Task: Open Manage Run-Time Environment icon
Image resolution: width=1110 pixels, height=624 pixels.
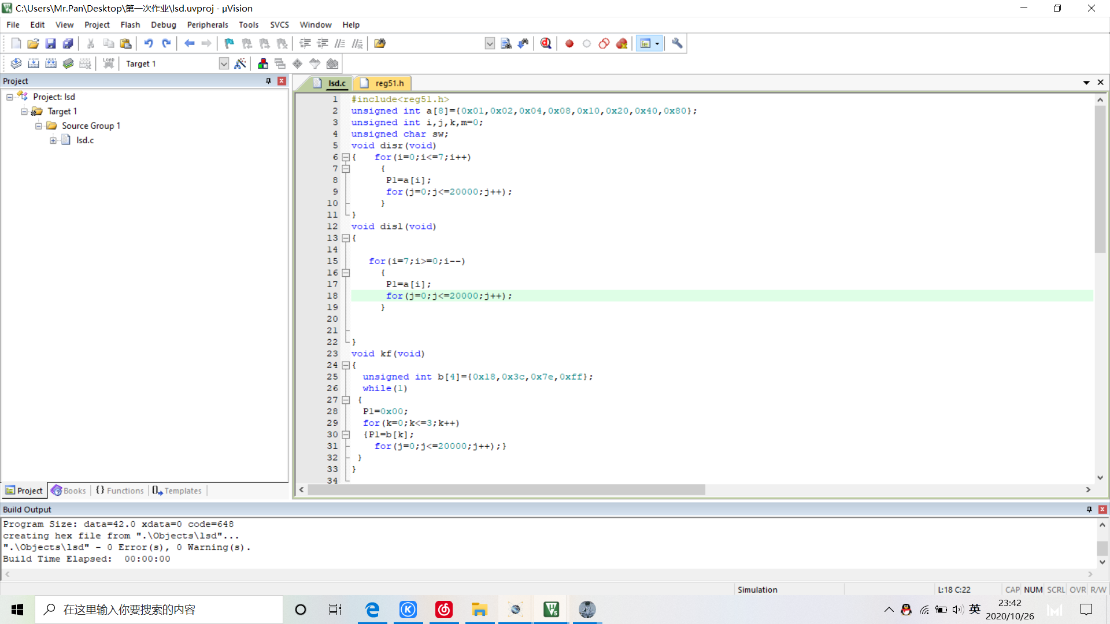Action: [x=298, y=64]
